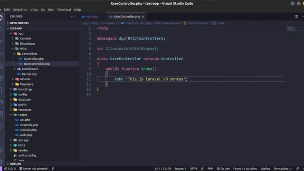Expand the public folder
The width and height of the screenshot is (304, 171).
(42, 104)
